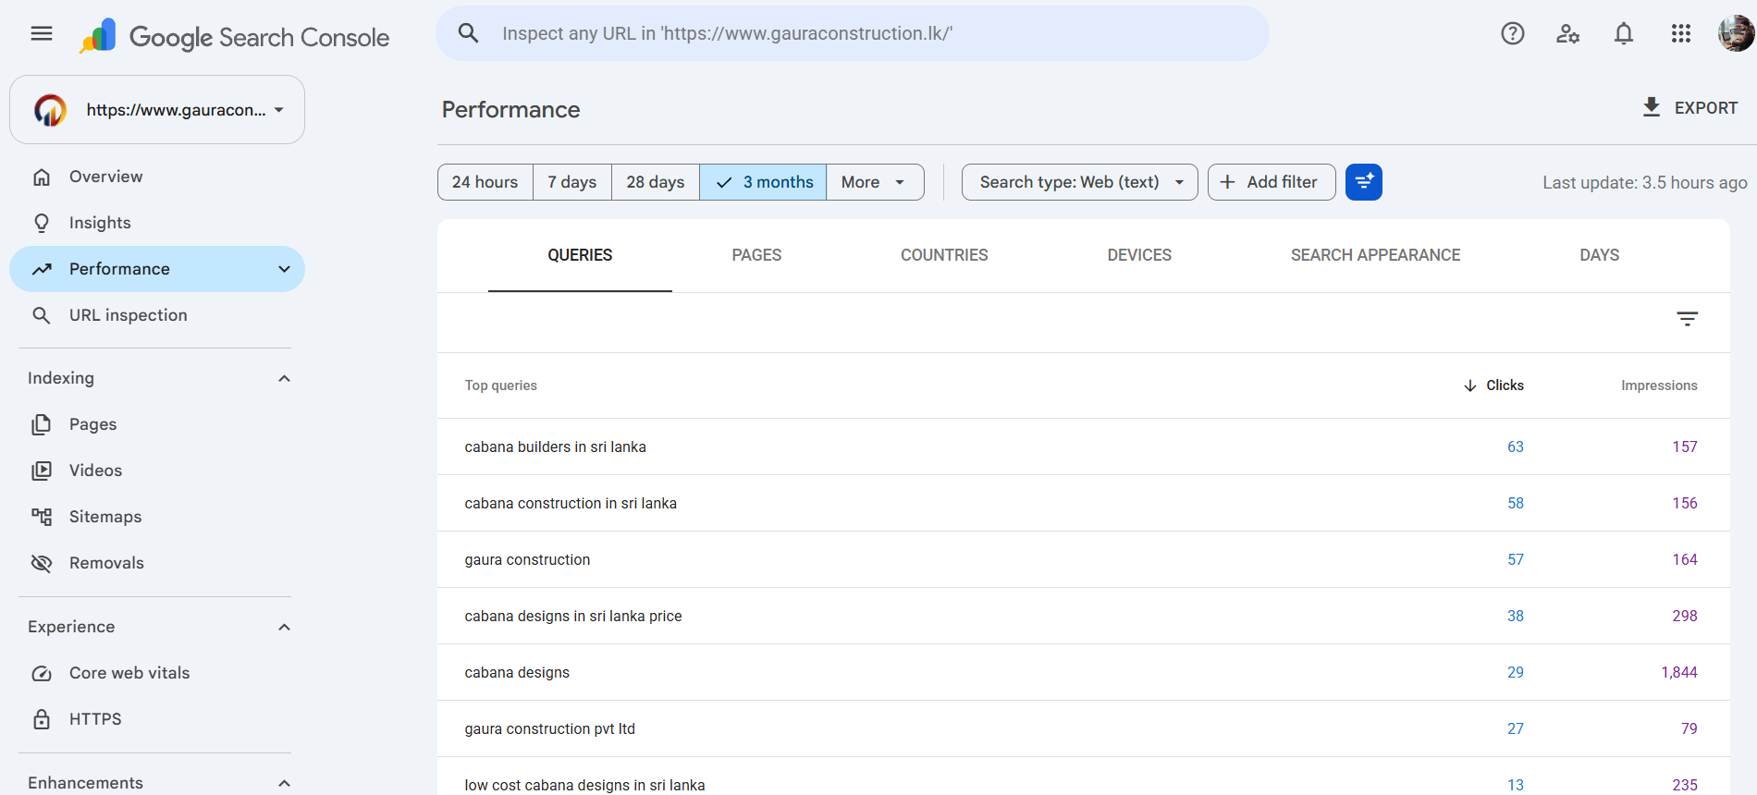Collapse the Experience section
The height and width of the screenshot is (795, 1757).
(x=284, y=627)
